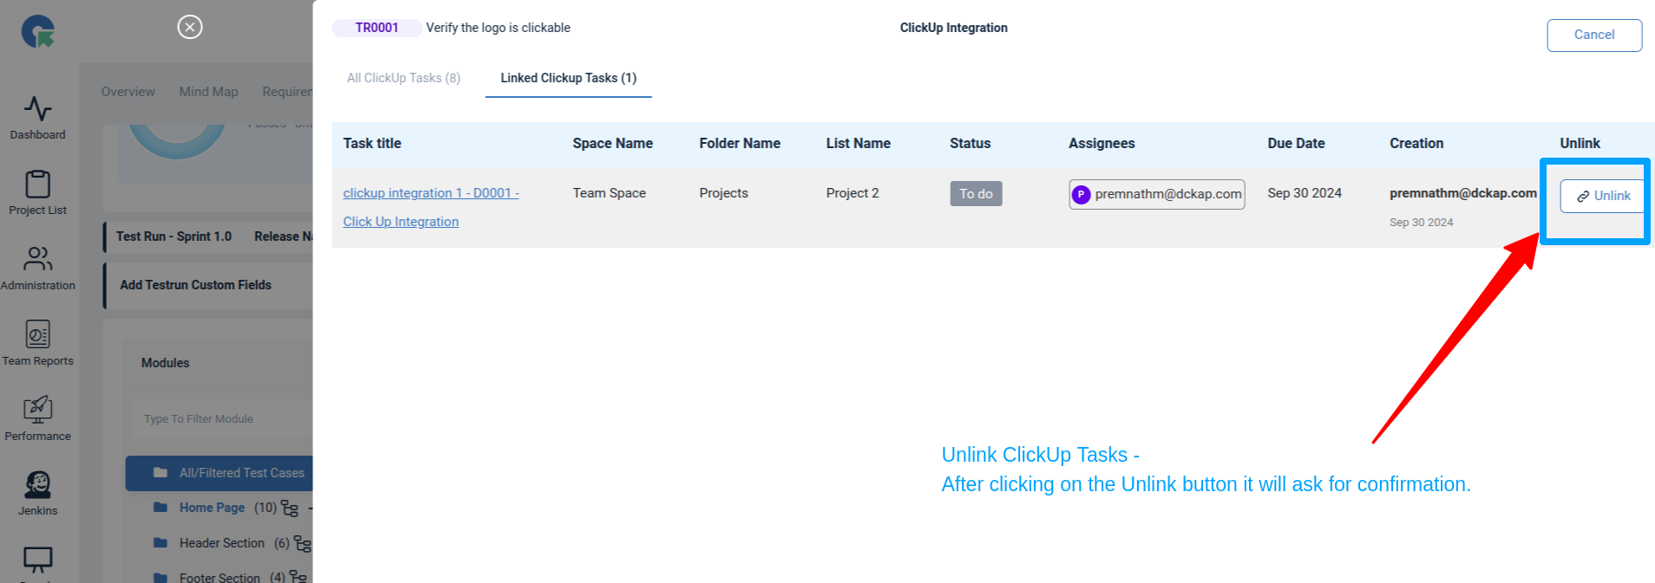This screenshot has width=1655, height=583.
Task: Click the presentation board icon below Jenkins
Action: point(38,560)
